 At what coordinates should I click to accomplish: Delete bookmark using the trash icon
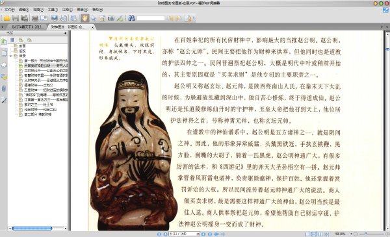12,40
